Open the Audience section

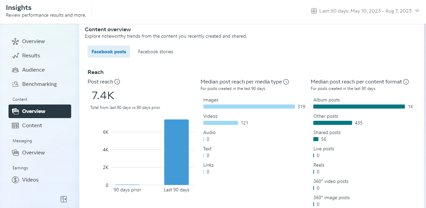click(33, 70)
